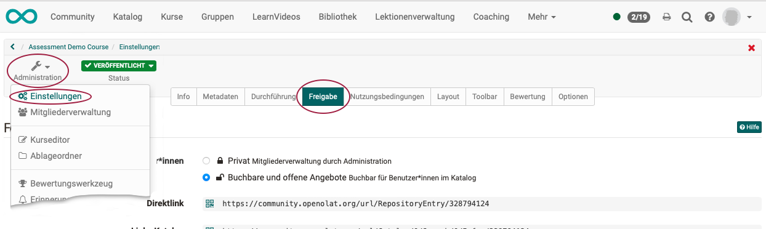
Task: Open LearnVideos in top navigation
Action: point(276,17)
